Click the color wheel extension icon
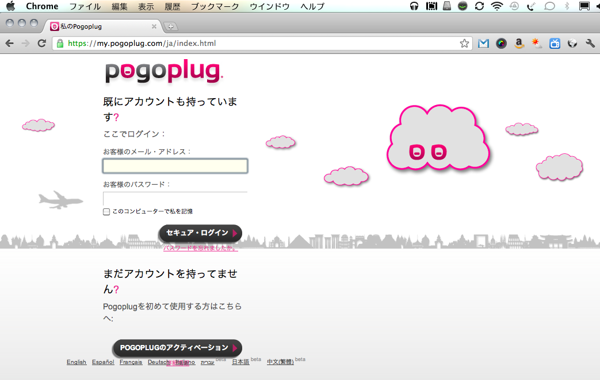Viewport: 600px width, 380px height. pyautogui.click(x=501, y=44)
